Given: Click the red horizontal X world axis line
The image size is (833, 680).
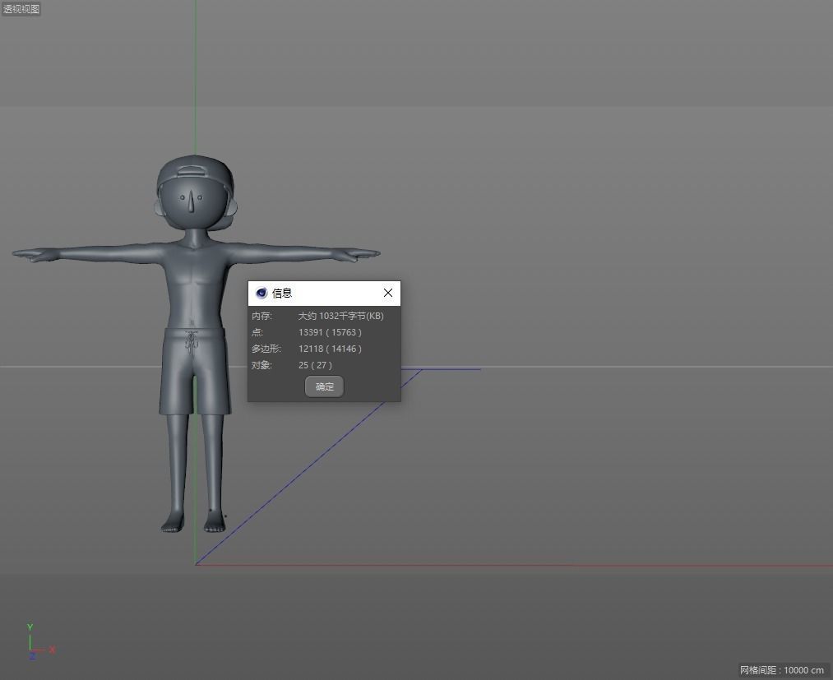Looking at the screenshot, I should point(576,566).
